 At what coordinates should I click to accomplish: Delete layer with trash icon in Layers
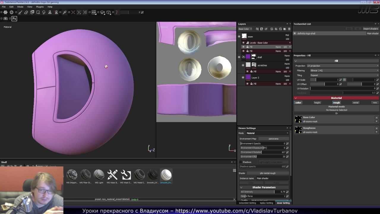289,29
